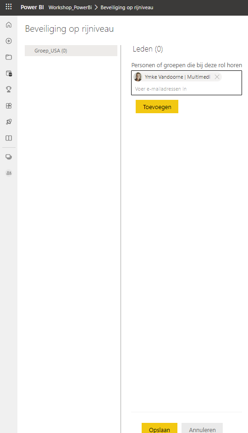Screen dimensions: 248x433
Task: Open the Data hub icon
Action: pos(9,74)
